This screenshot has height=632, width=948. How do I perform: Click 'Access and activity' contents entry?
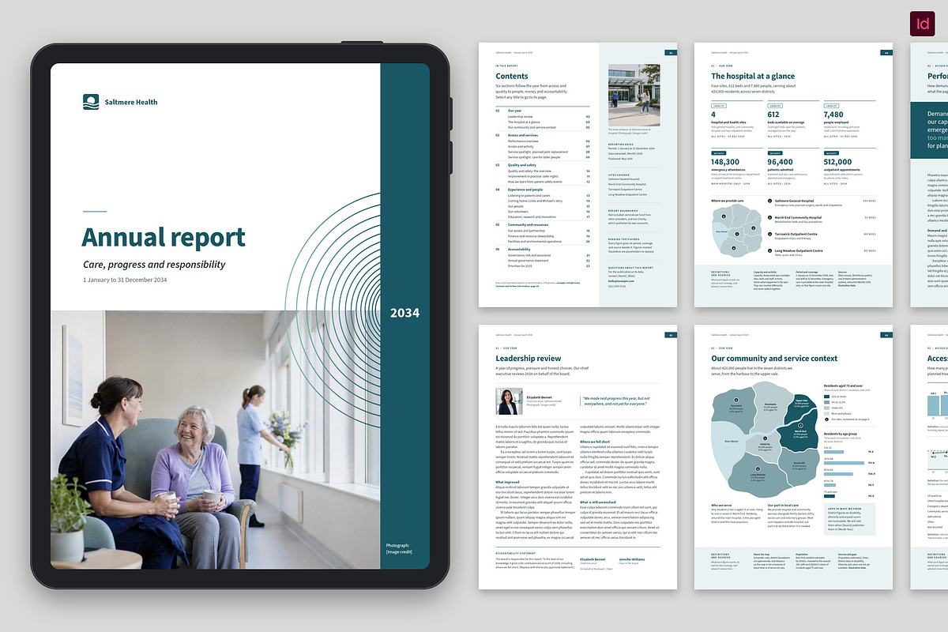[x=521, y=147]
